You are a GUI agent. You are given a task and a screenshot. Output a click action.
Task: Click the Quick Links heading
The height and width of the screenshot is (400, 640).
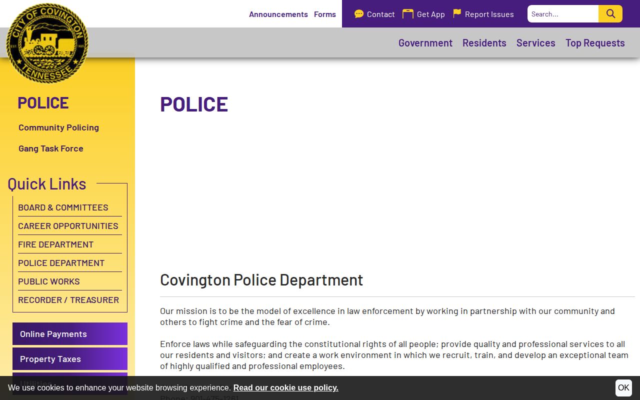(47, 184)
